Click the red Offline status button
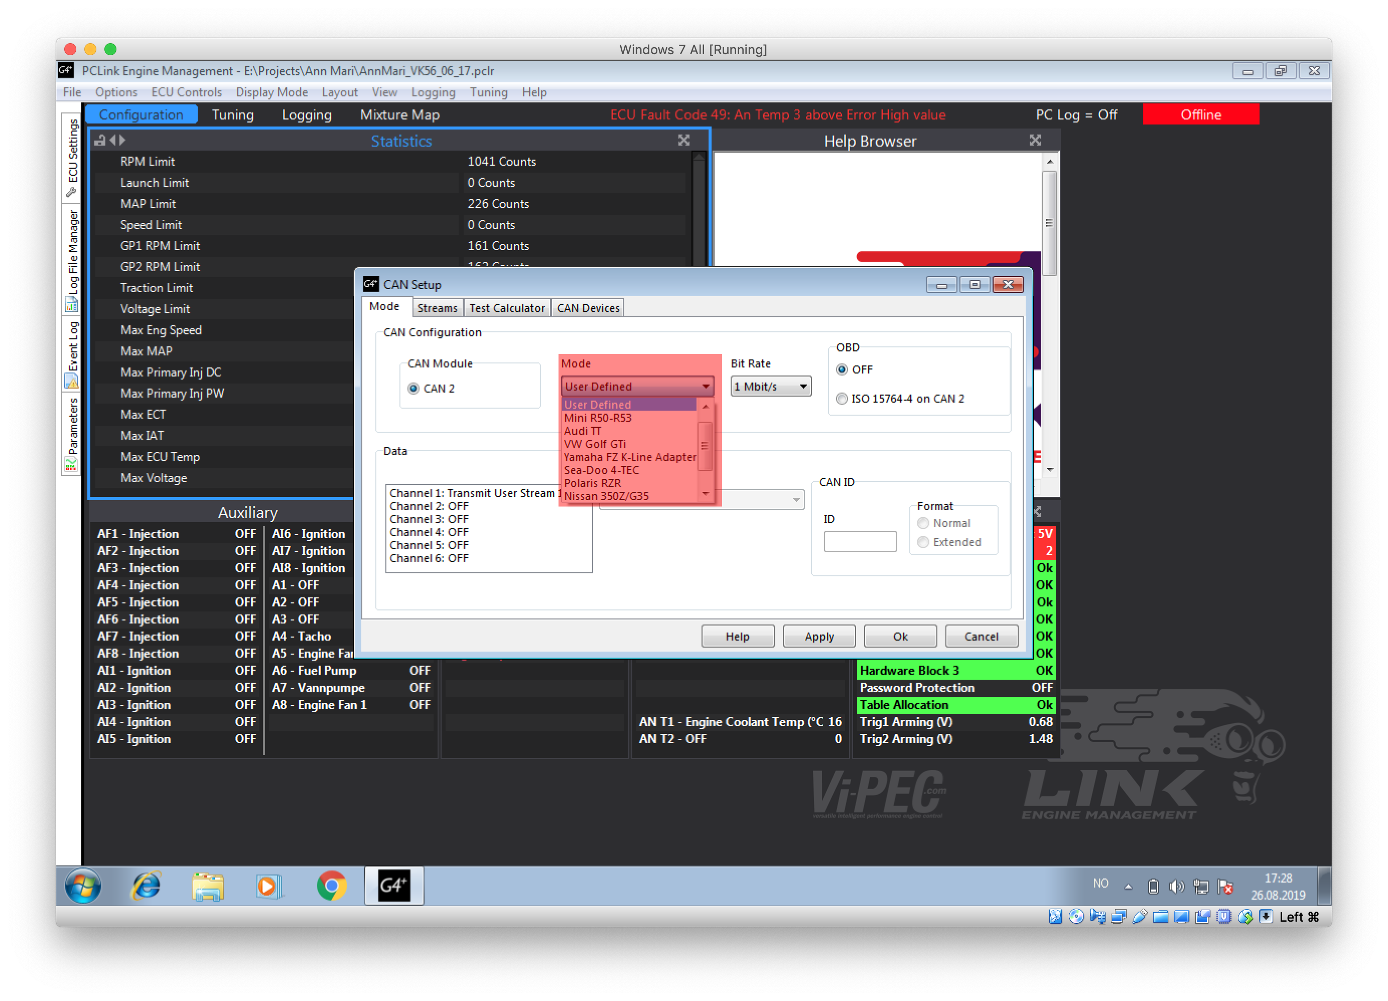Screen dimensions: 1388x1001 pos(1200,114)
